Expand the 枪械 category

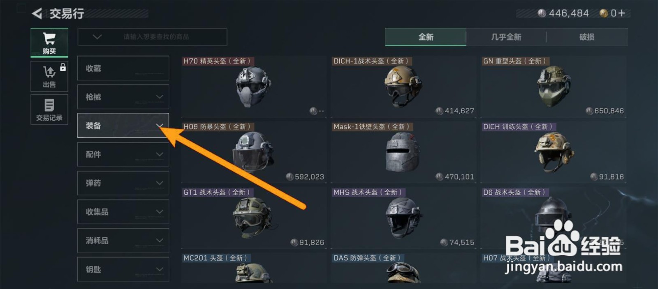[x=123, y=97]
